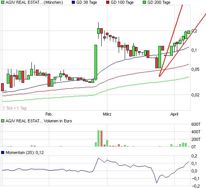Select the 'GD 38 Tage' legend label
Image resolution: width=206 pixels, height=189 pixels.
[x=87, y=2]
